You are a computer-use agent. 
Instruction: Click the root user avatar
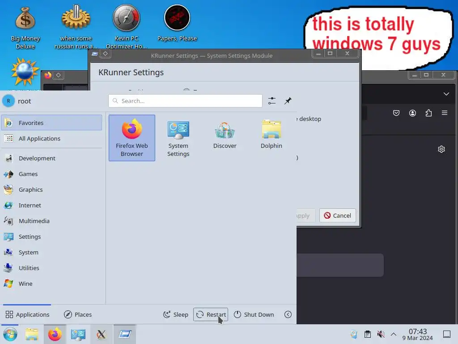(x=8, y=101)
